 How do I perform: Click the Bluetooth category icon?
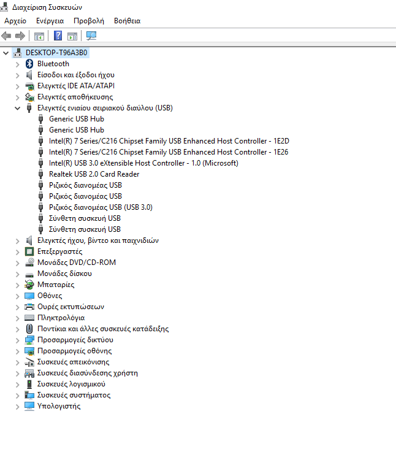click(x=29, y=64)
